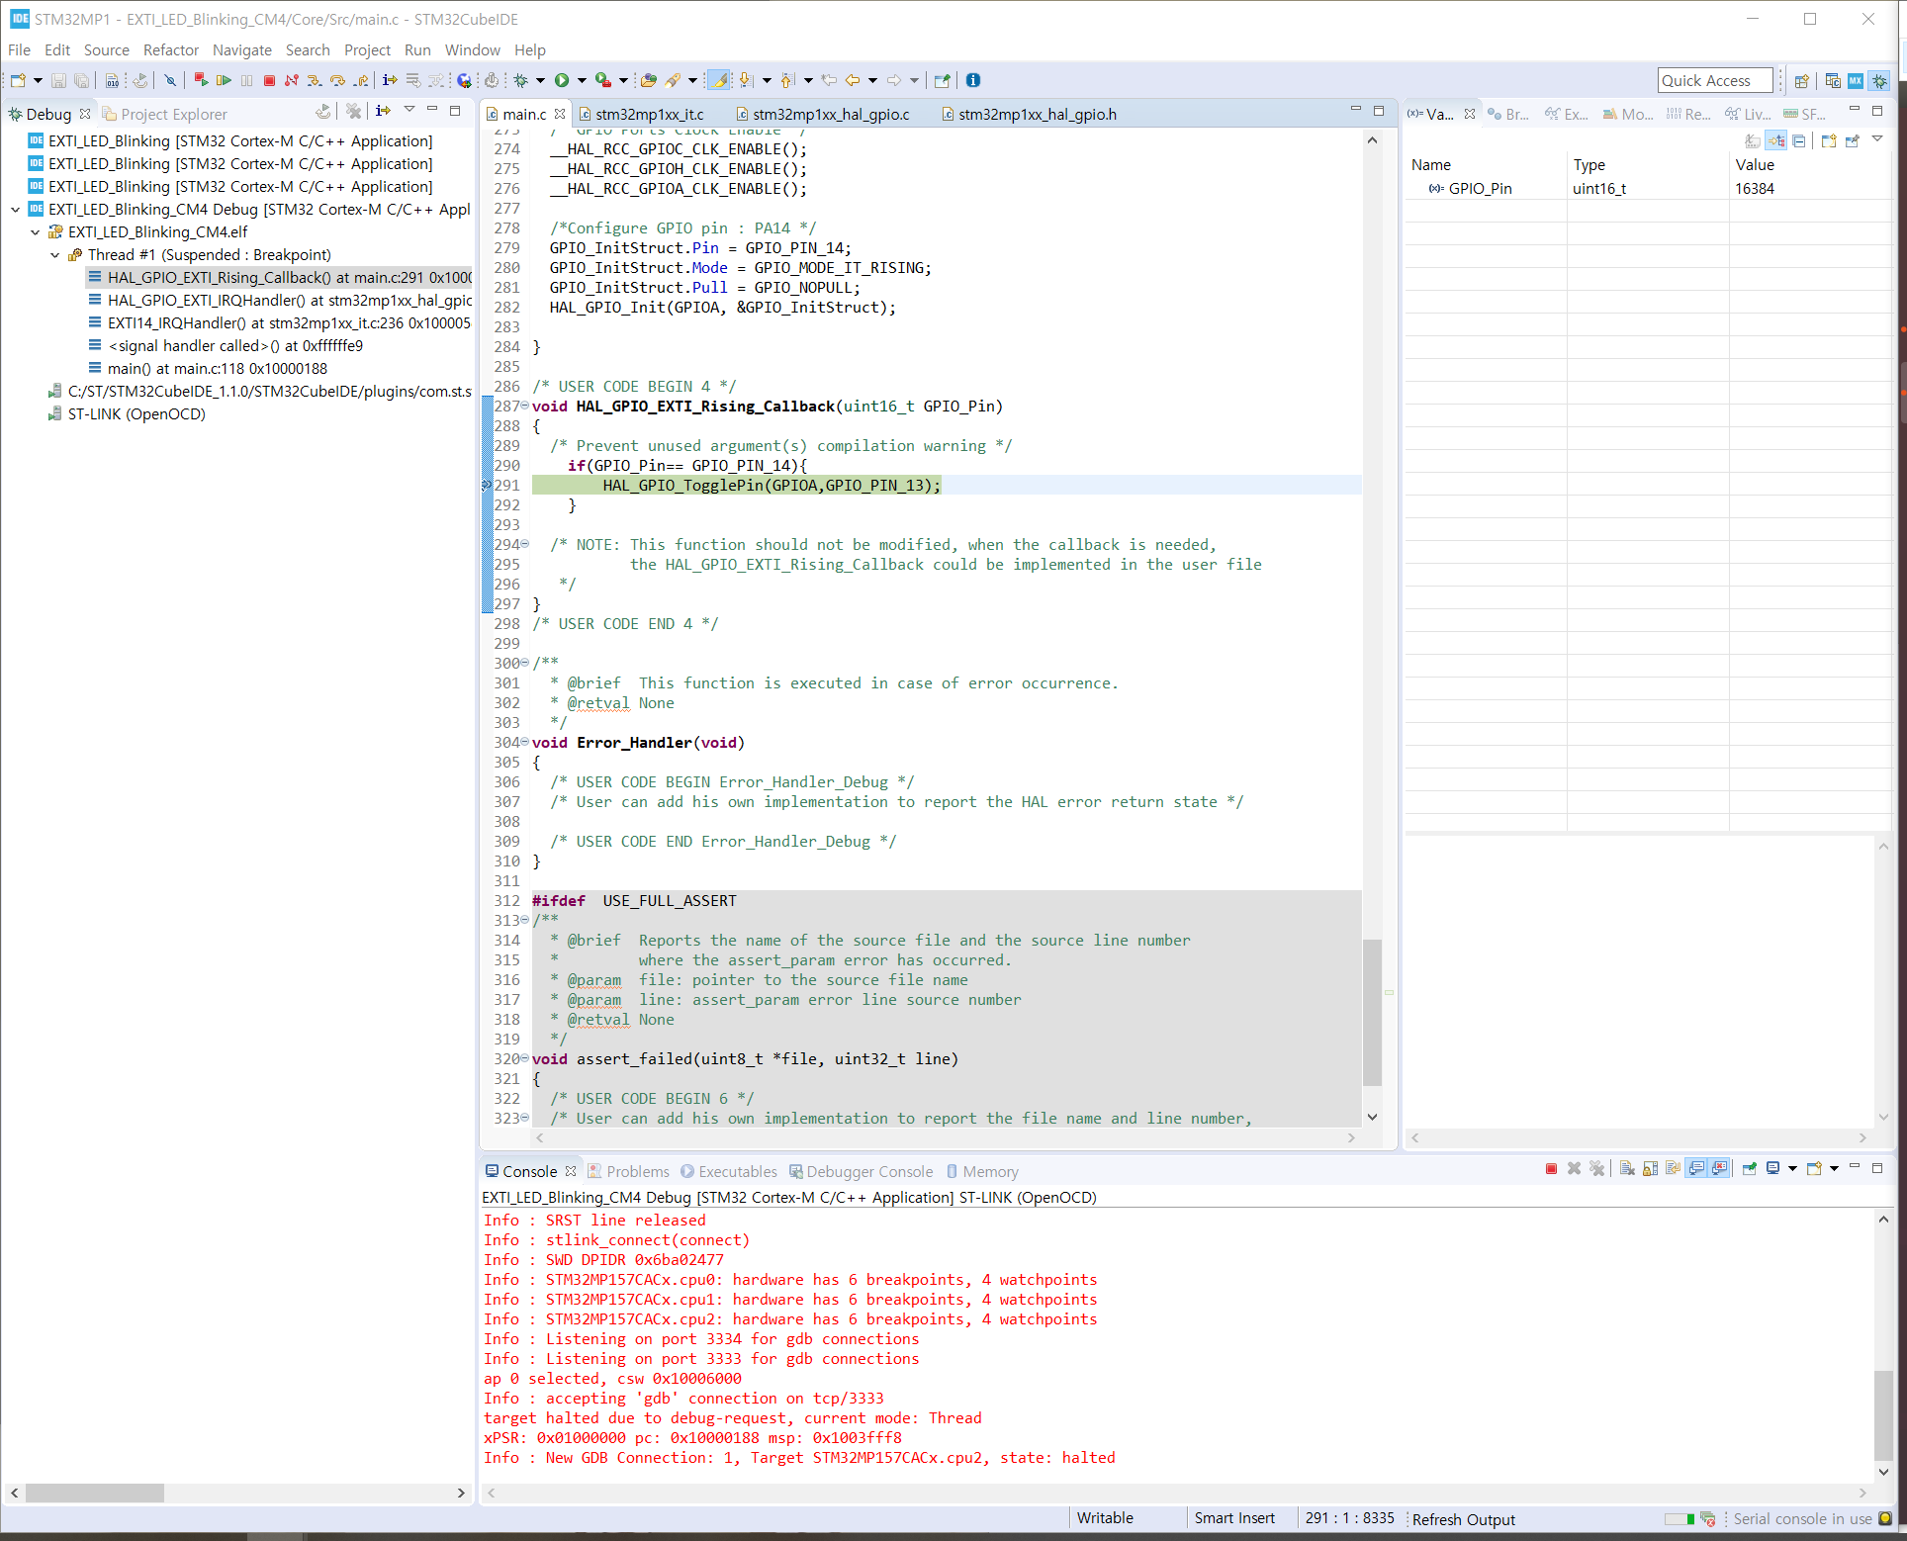
Task: Click Remove All Terminated Launches icon in Debug view
Action: pyautogui.click(x=354, y=111)
